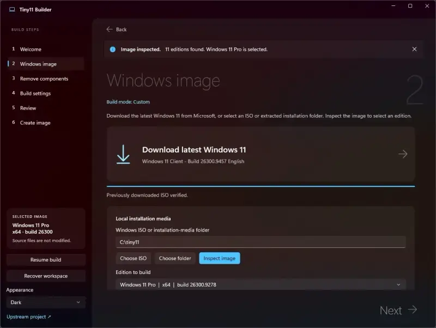Click Download latest Windows 11 title

[194, 150]
